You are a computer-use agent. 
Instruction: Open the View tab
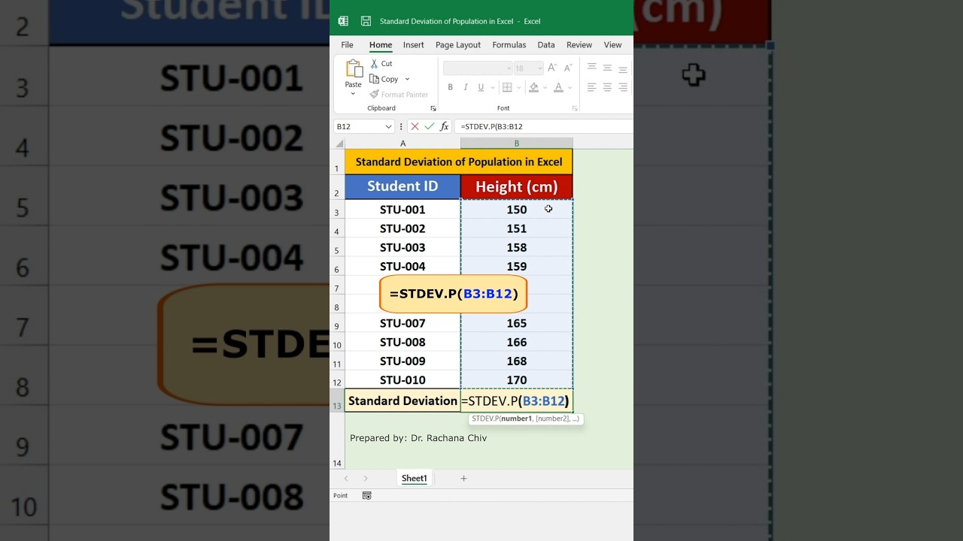pos(613,45)
